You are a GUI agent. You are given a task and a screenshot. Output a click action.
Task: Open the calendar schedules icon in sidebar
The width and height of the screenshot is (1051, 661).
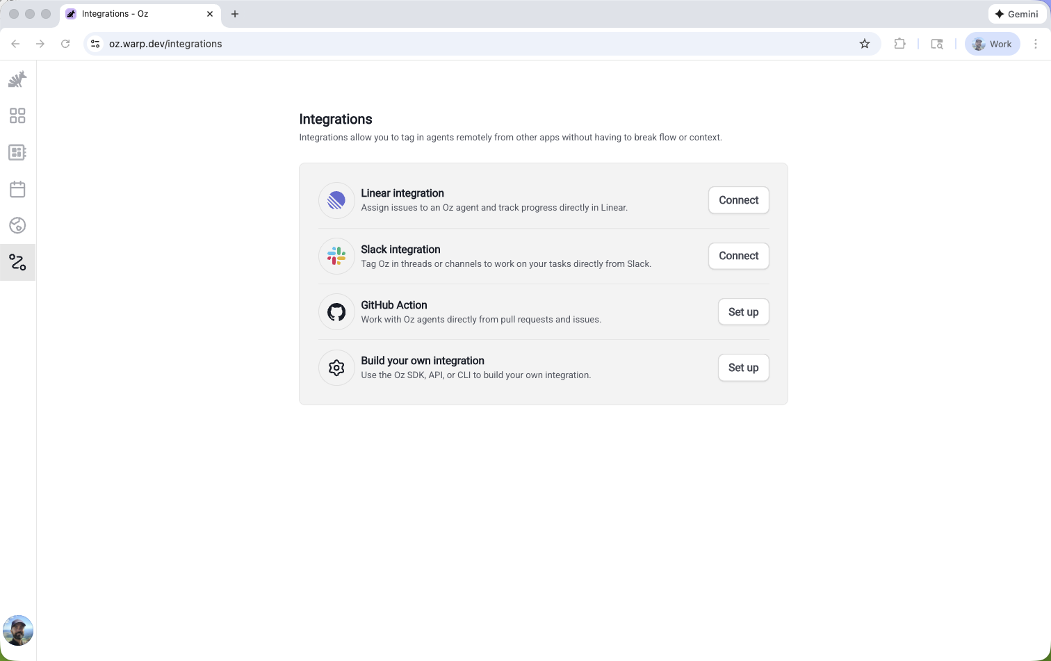coord(17,189)
